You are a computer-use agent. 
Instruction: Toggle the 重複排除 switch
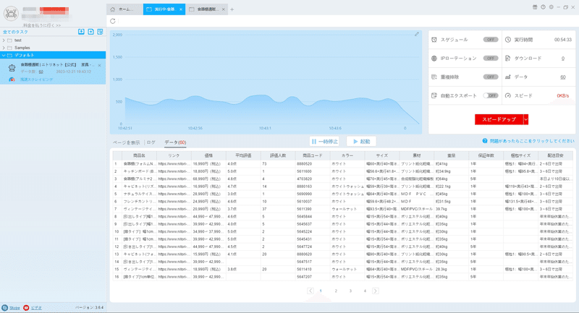pyautogui.click(x=491, y=77)
